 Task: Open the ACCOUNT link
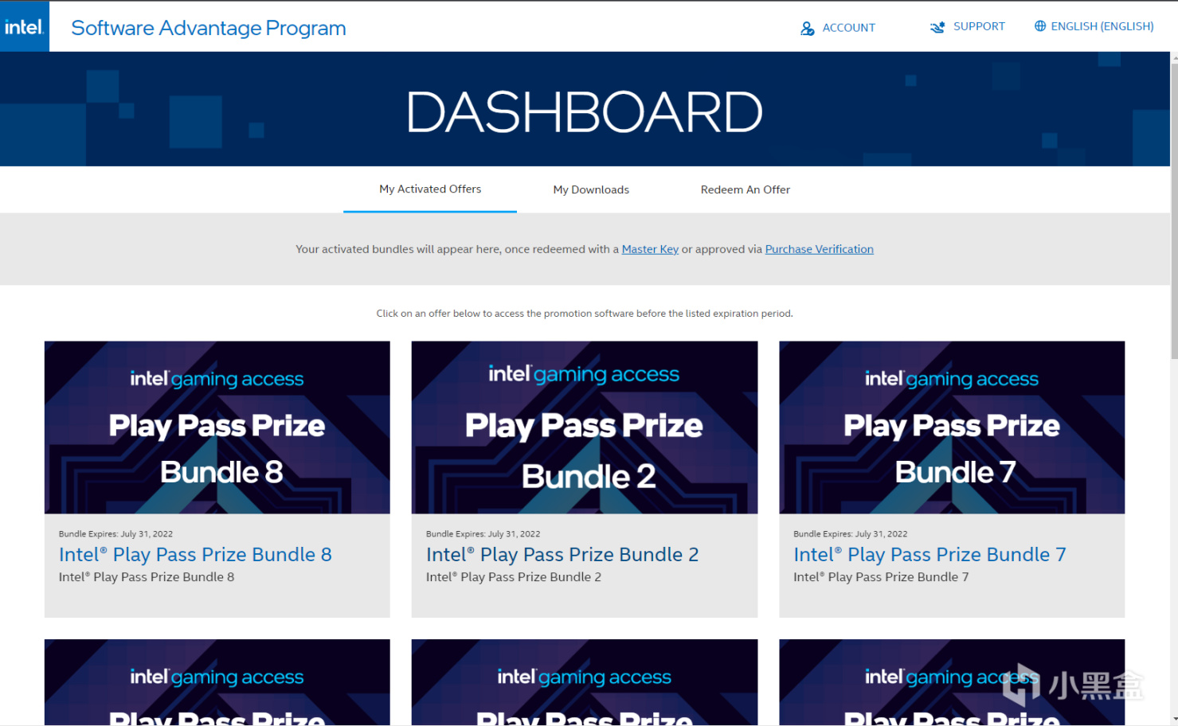pyautogui.click(x=848, y=28)
